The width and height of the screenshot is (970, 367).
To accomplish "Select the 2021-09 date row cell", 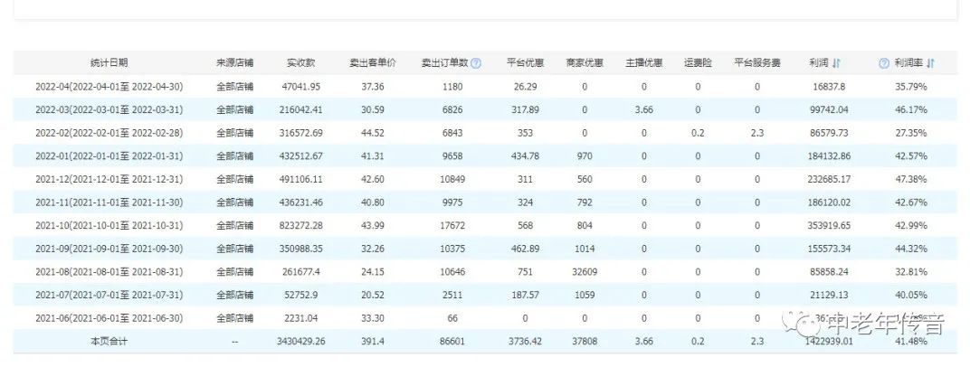I will (109, 249).
